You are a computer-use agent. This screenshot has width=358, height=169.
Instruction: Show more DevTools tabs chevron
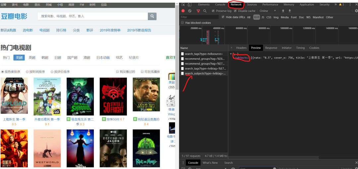335,5
